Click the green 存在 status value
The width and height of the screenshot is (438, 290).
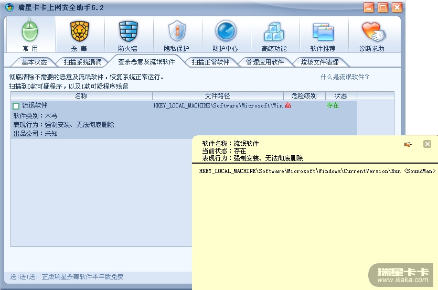click(x=333, y=105)
